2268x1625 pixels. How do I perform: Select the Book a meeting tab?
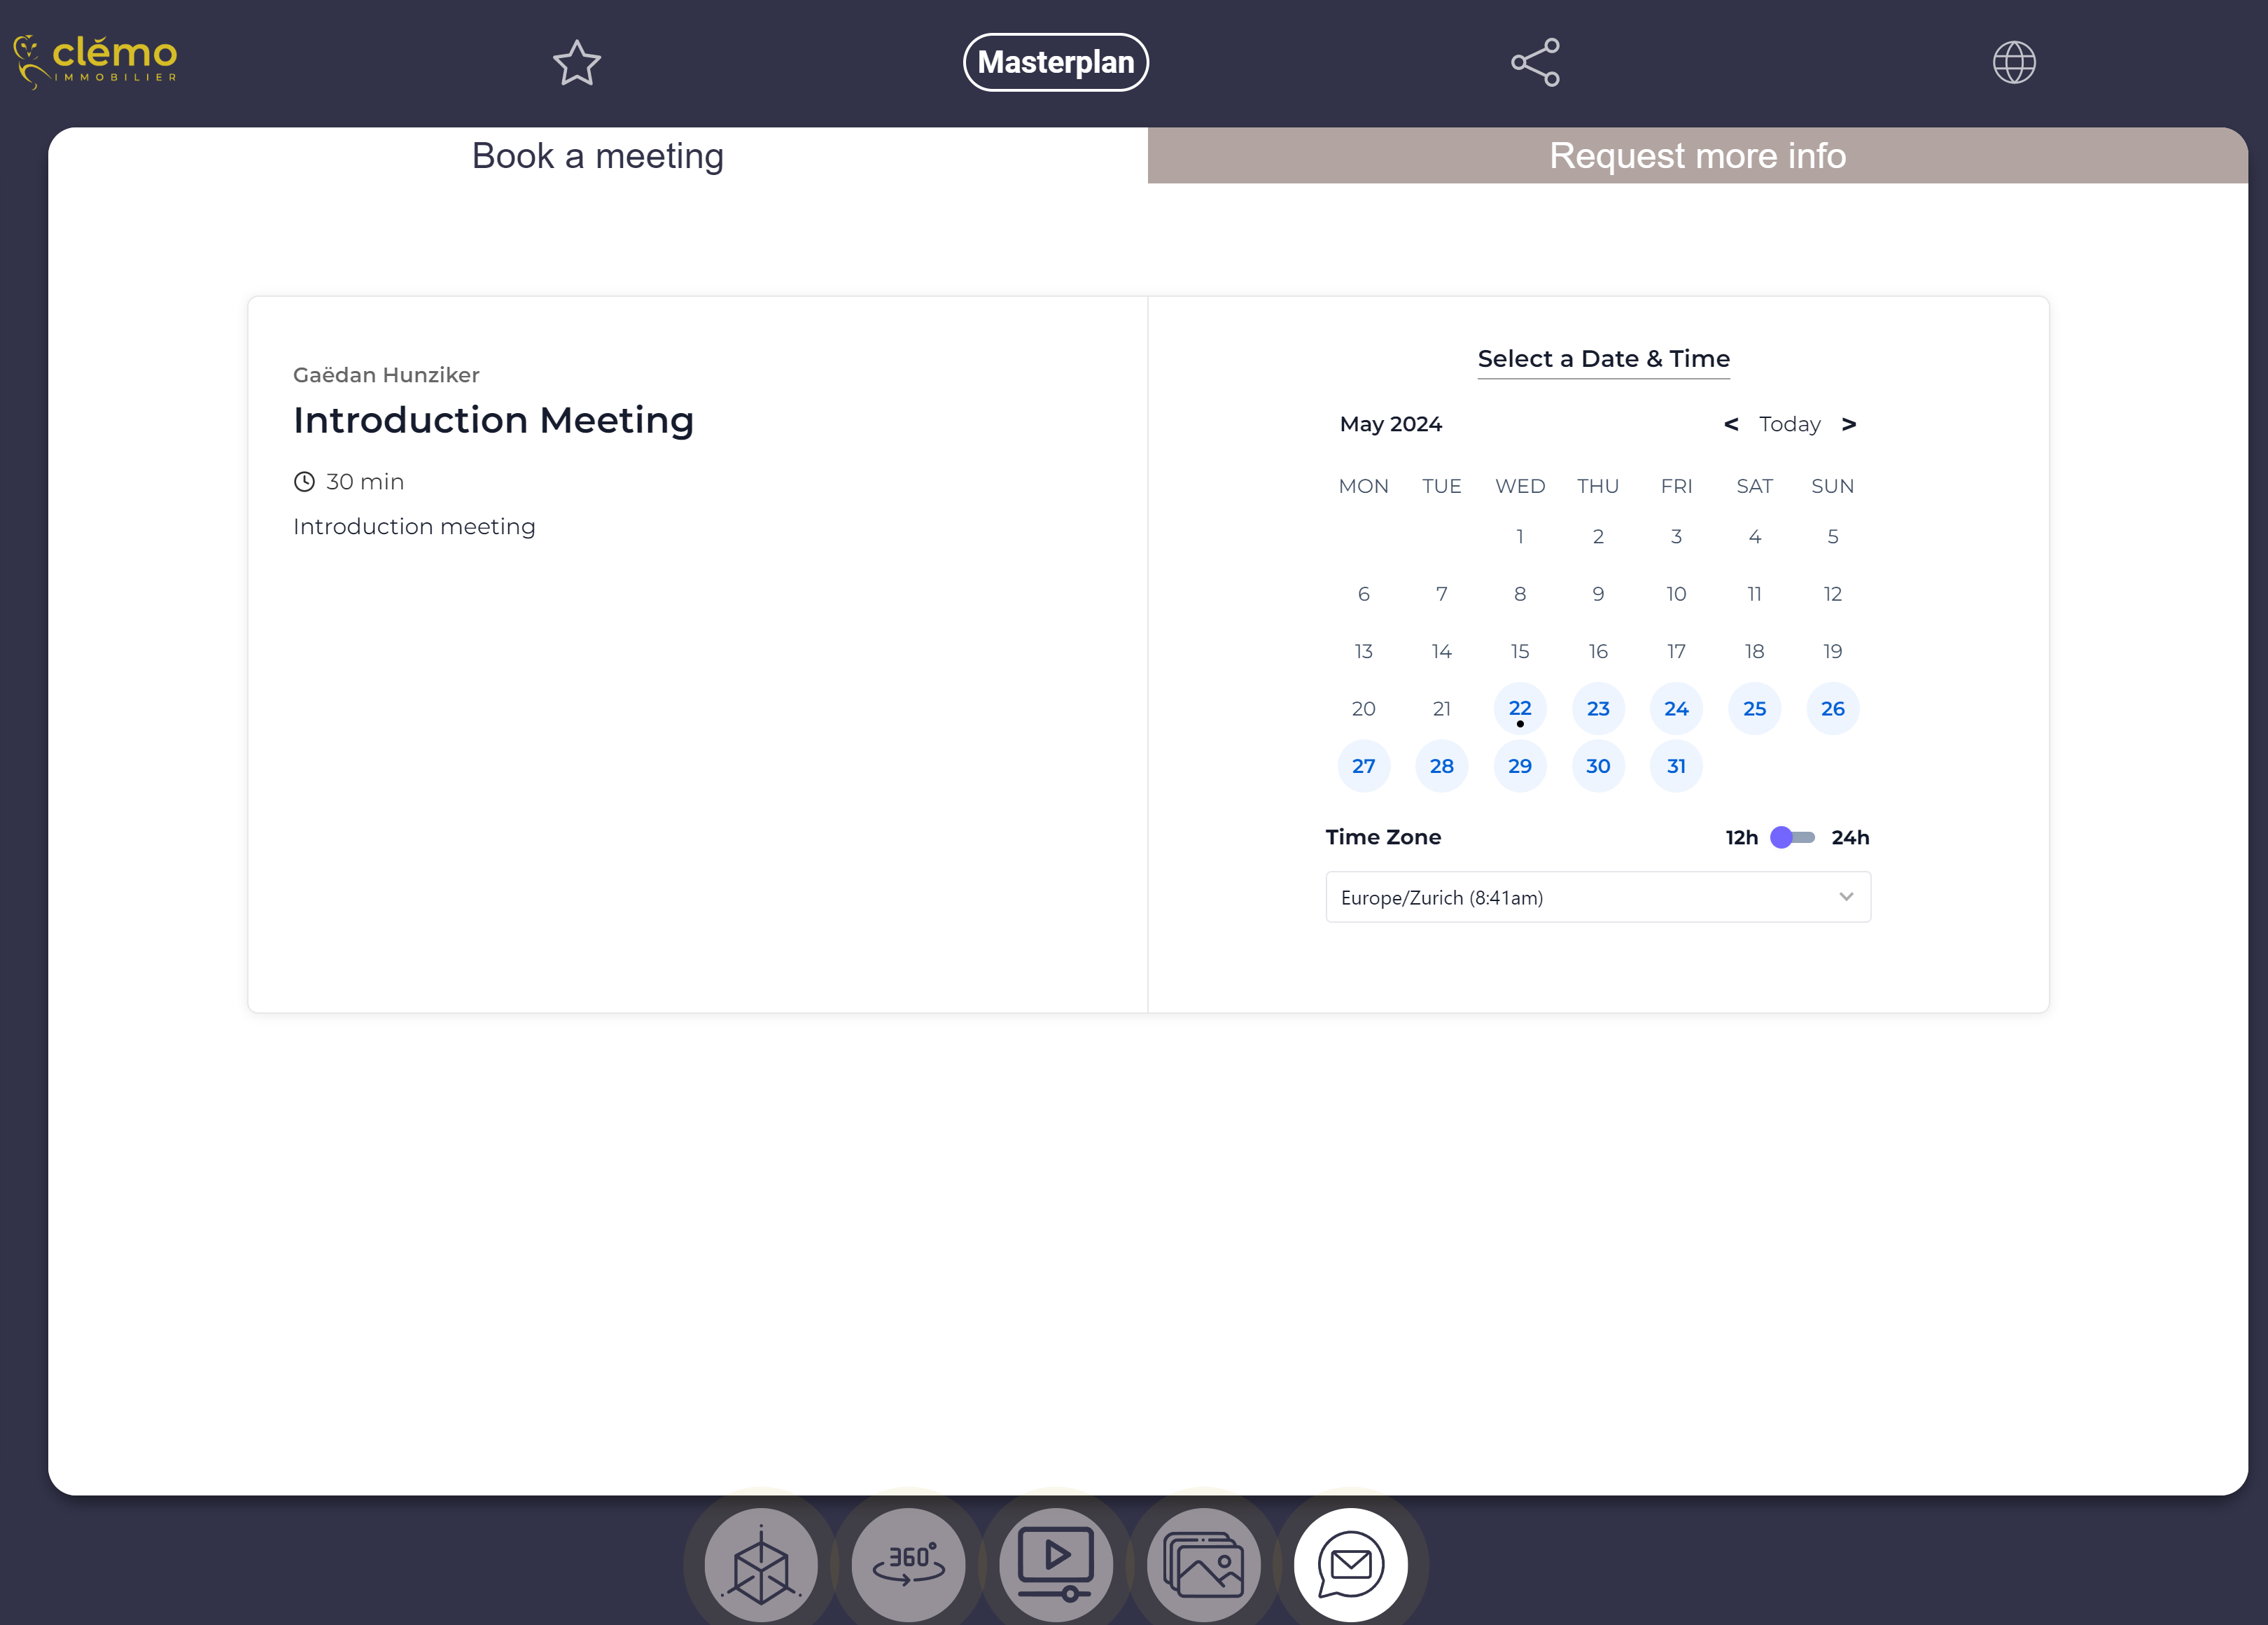597,156
